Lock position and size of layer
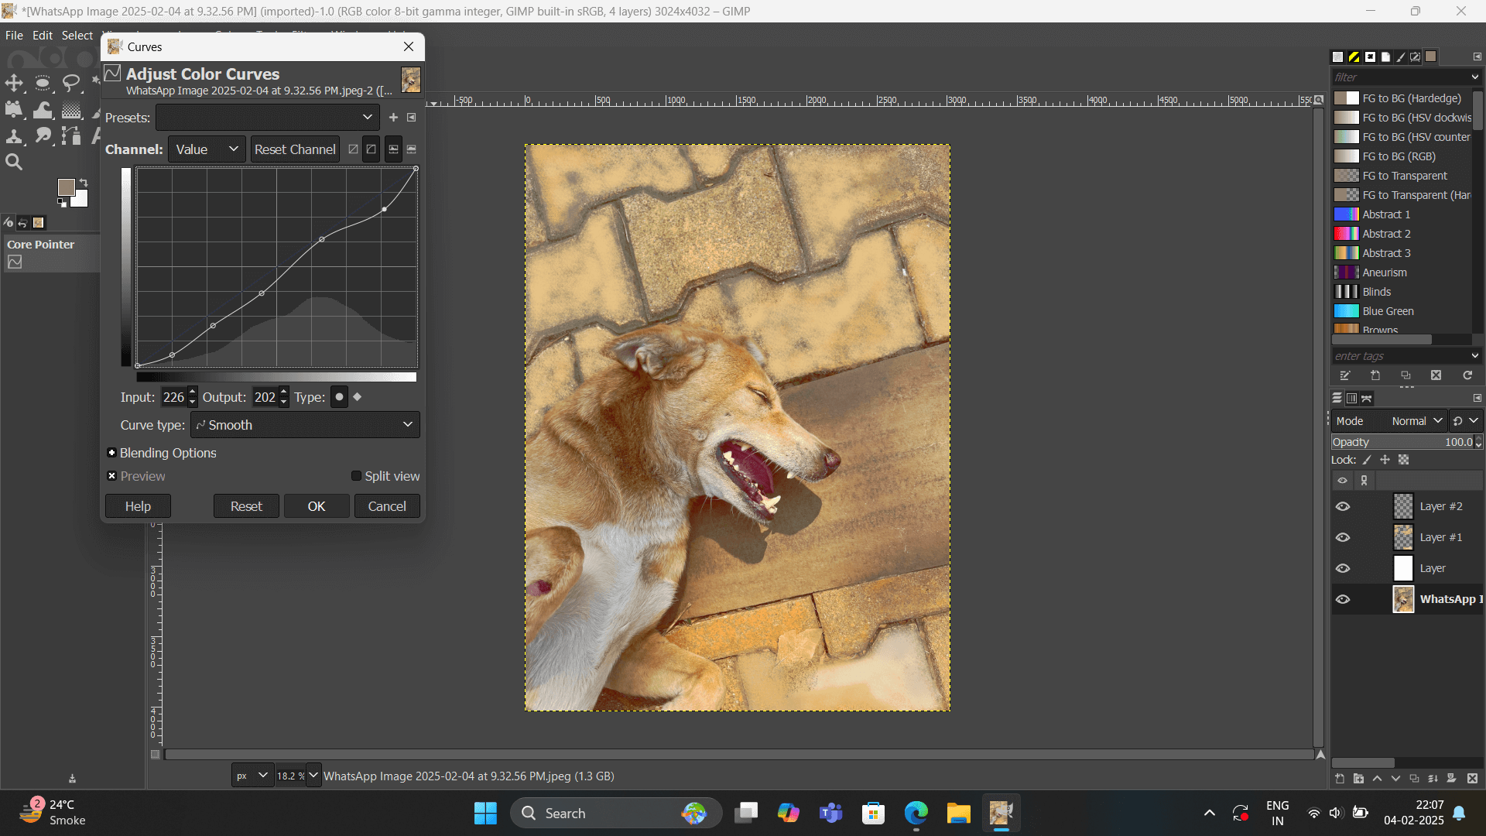The height and width of the screenshot is (836, 1486). click(x=1385, y=460)
